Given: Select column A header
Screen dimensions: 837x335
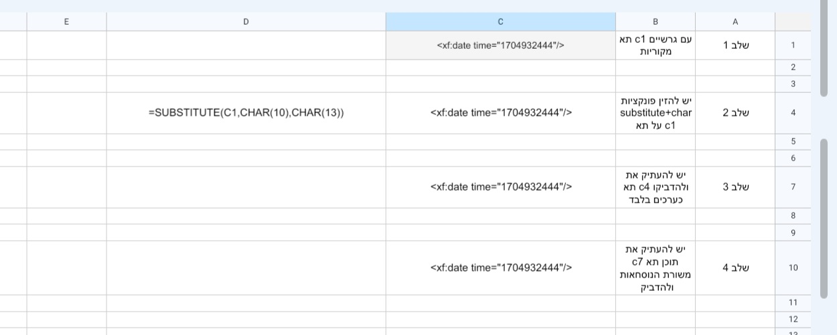Looking at the screenshot, I should click(x=735, y=21).
